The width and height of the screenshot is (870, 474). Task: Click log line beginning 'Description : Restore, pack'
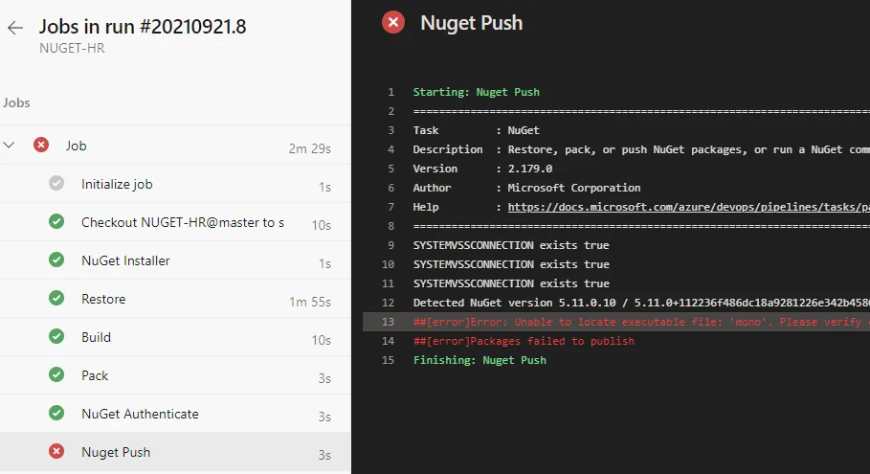641,149
